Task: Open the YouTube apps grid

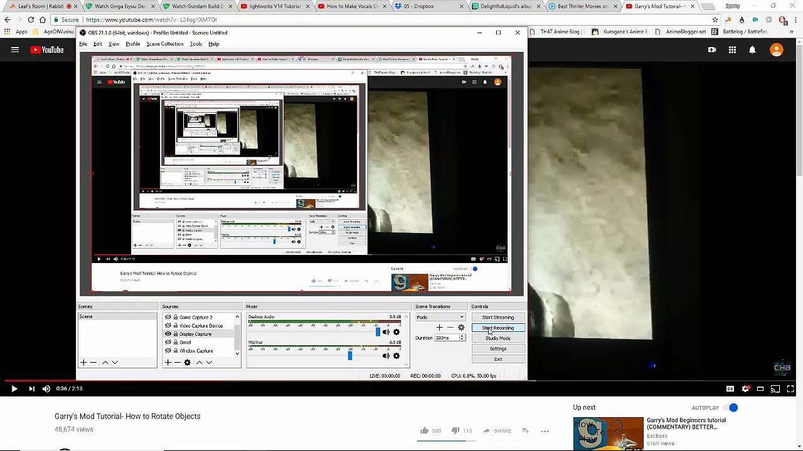Action: [732, 50]
